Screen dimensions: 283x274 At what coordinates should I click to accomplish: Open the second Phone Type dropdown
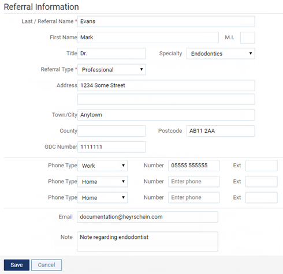pos(102,182)
